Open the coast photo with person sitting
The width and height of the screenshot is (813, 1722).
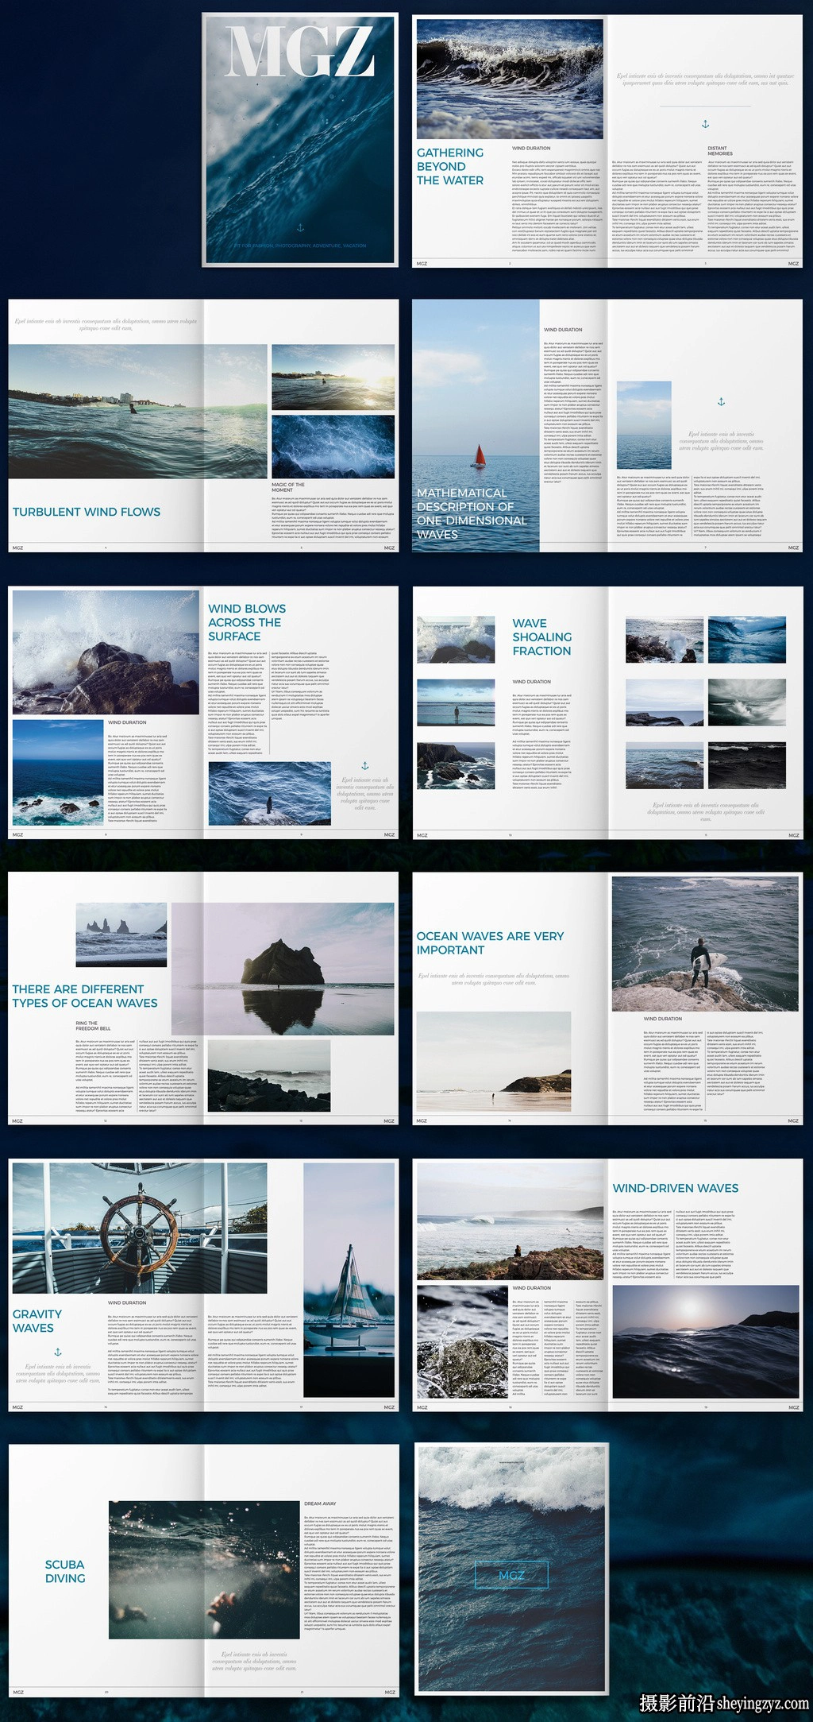tap(510, 1221)
